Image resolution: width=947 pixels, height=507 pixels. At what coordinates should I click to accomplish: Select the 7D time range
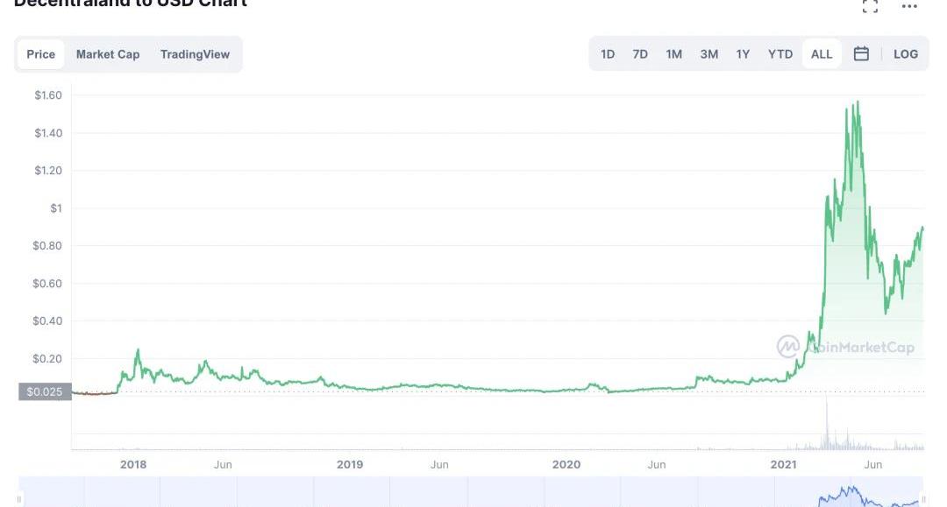640,54
